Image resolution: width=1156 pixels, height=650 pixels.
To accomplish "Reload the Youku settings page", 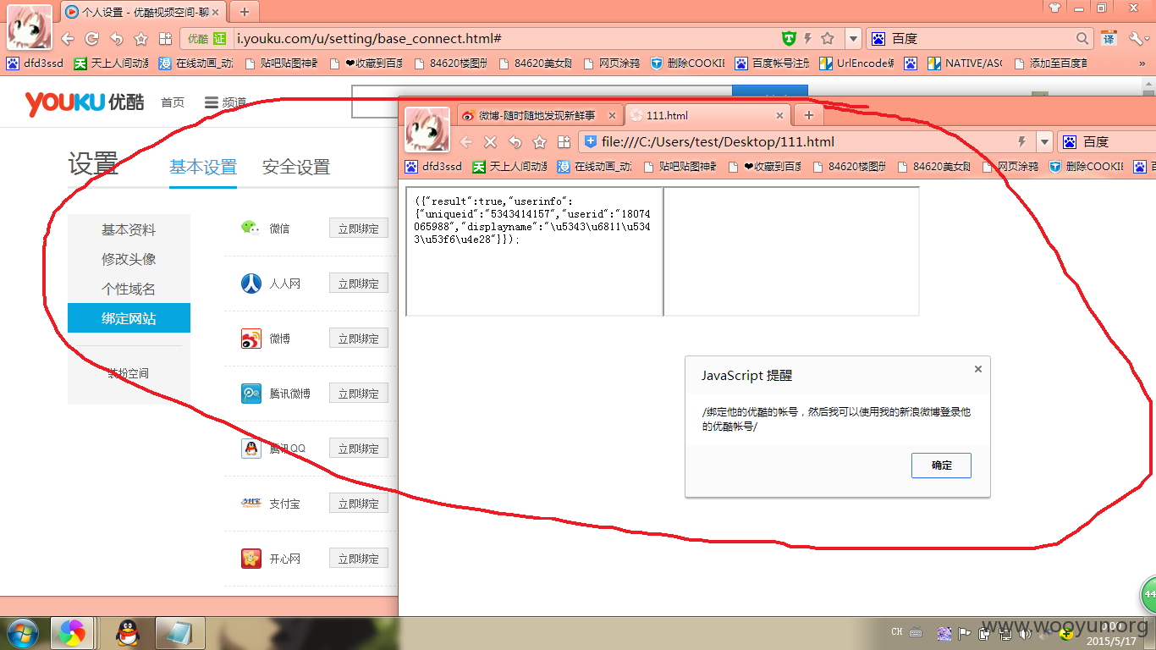I will (x=92, y=39).
